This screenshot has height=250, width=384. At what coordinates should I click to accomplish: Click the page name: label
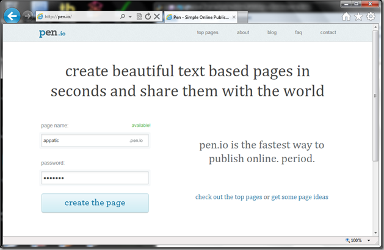coord(54,126)
